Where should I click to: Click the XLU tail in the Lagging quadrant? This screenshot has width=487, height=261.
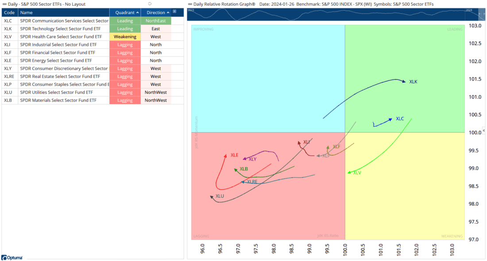211,196
